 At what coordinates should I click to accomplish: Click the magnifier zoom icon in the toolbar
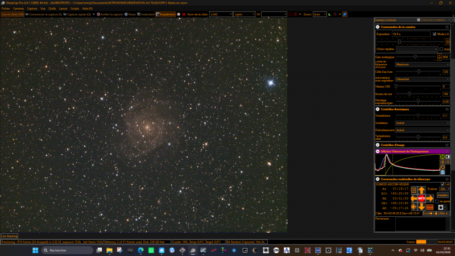pyautogui.click(x=335, y=14)
